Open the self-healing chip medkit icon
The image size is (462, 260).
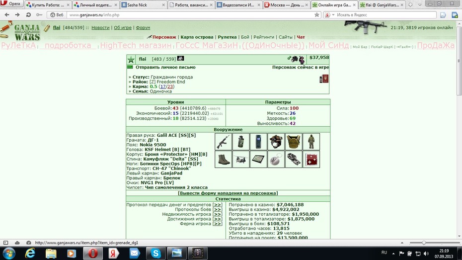(311, 159)
